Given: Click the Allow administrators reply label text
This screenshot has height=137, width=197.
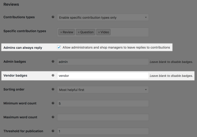Looking at the screenshot, I should coord(116,47).
